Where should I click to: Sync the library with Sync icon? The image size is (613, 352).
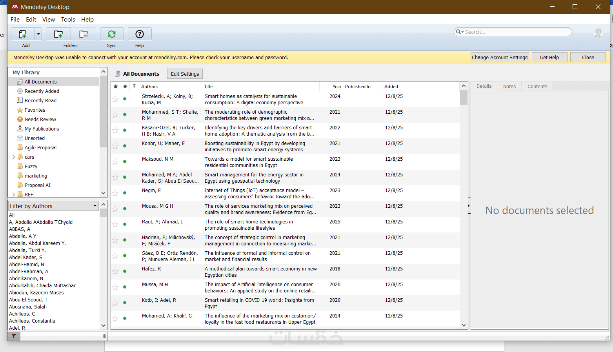112,34
